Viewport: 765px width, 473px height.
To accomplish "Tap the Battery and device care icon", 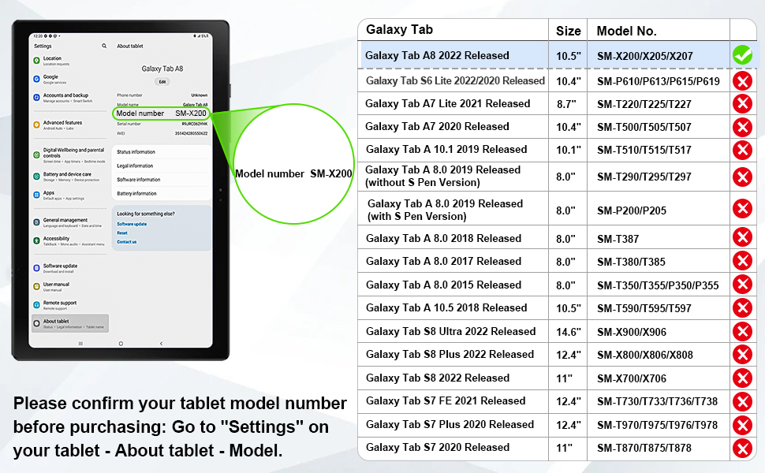I will pyautogui.click(x=36, y=177).
